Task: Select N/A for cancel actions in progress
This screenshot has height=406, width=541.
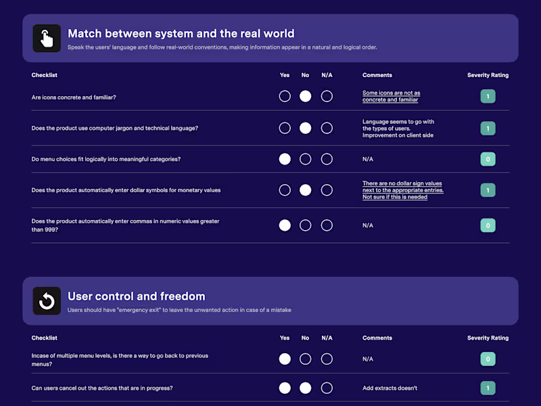Action: (327, 388)
